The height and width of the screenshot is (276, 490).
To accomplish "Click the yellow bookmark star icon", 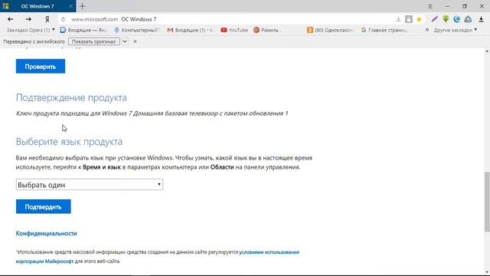I will click(419, 19).
